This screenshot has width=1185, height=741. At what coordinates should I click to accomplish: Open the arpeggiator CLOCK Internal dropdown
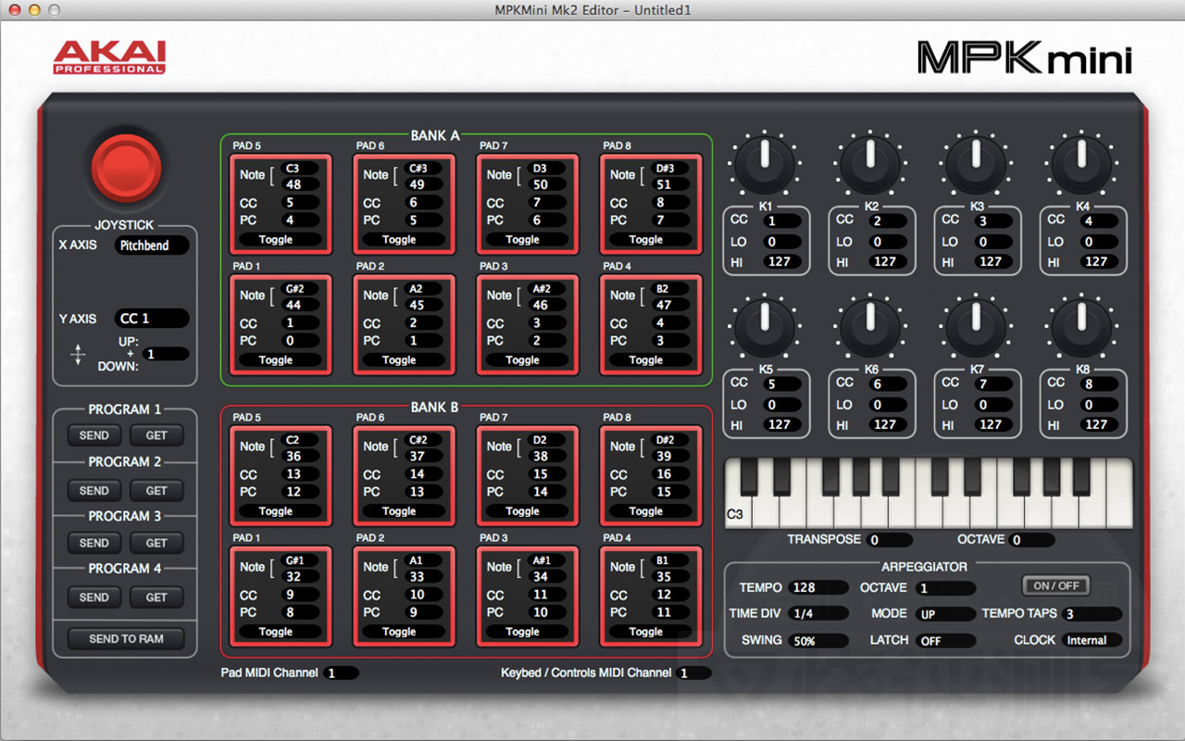coord(1091,640)
